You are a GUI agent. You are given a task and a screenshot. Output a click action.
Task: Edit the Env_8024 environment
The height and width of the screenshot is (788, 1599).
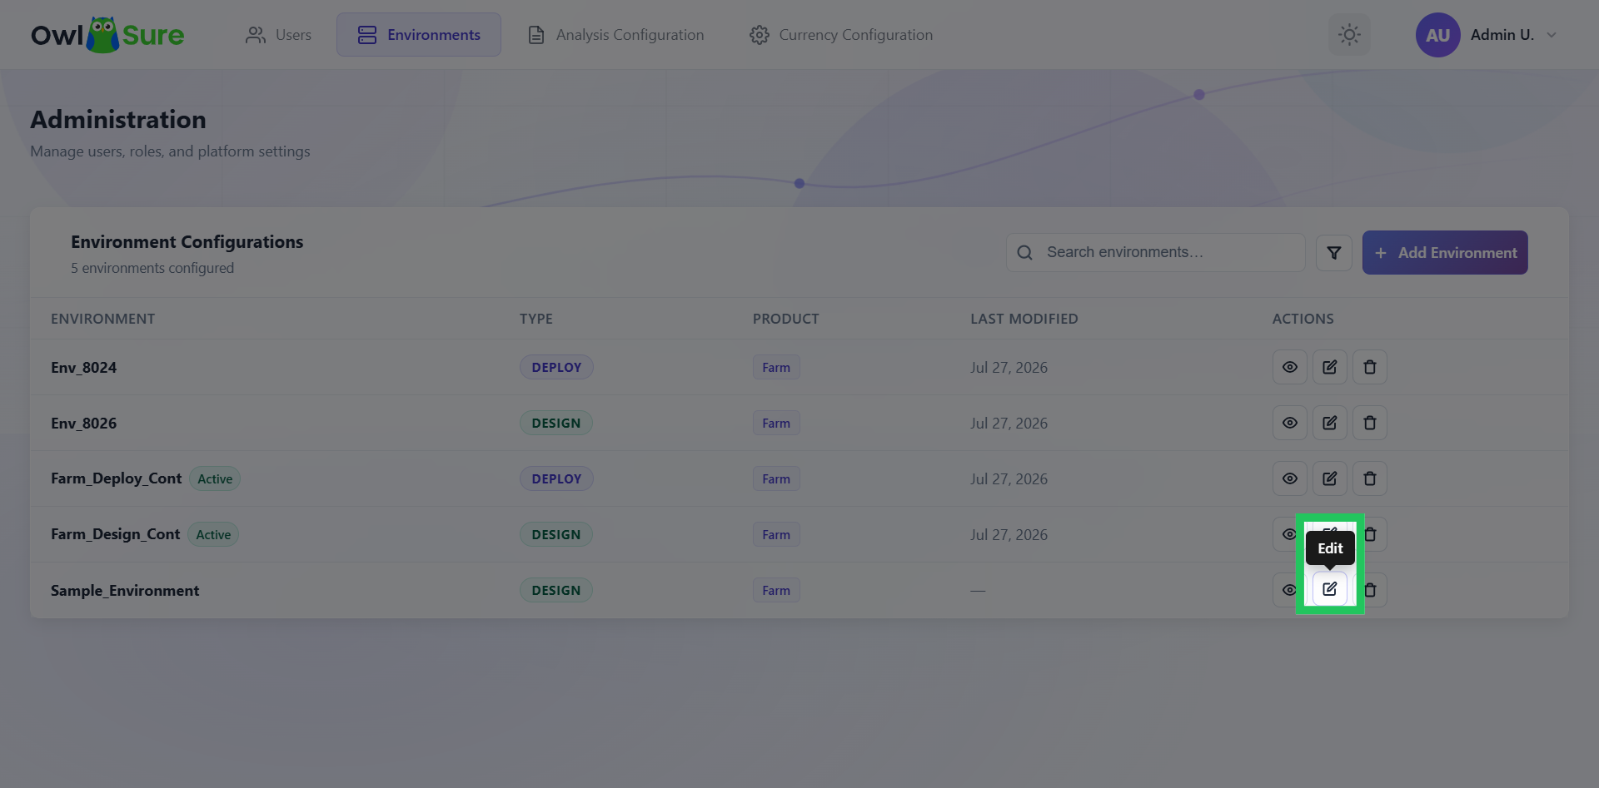(1329, 367)
